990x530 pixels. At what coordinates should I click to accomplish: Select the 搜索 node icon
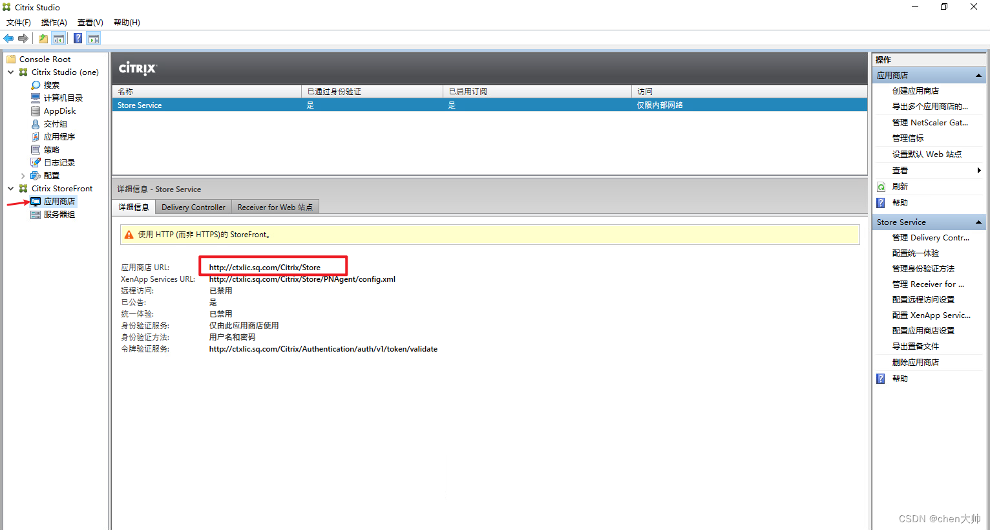36,85
